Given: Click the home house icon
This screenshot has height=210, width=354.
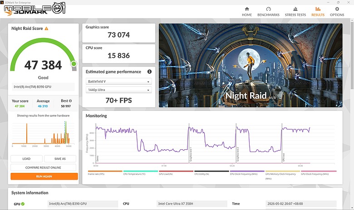Looking at the screenshot, I should pyautogui.click(x=247, y=9).
